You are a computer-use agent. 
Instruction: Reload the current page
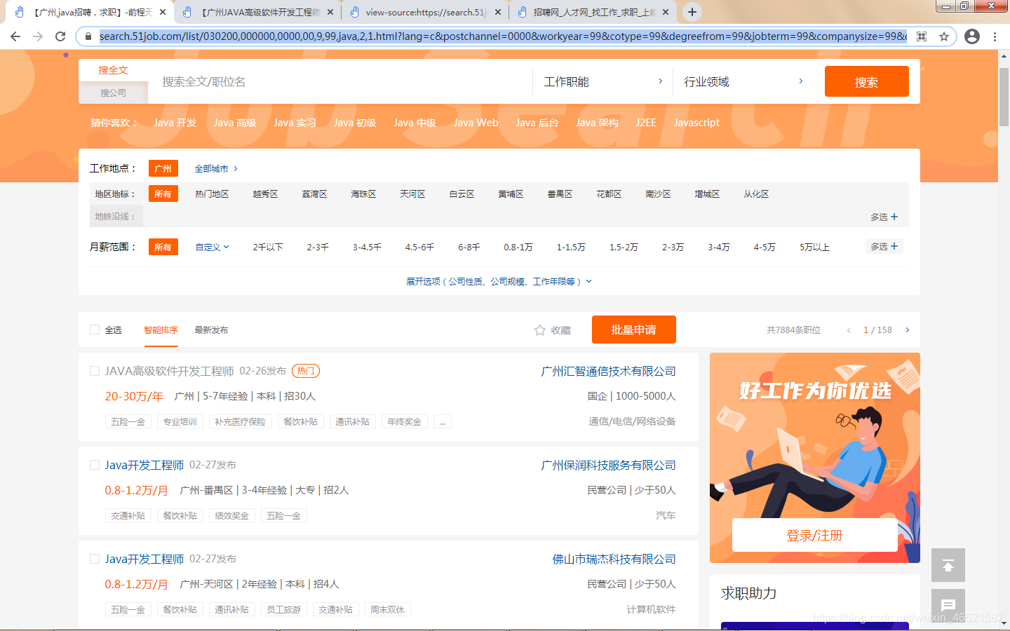point(60,36)
